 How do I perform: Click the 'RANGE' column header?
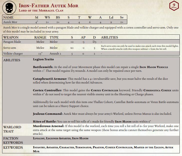[x=40, y=37]
